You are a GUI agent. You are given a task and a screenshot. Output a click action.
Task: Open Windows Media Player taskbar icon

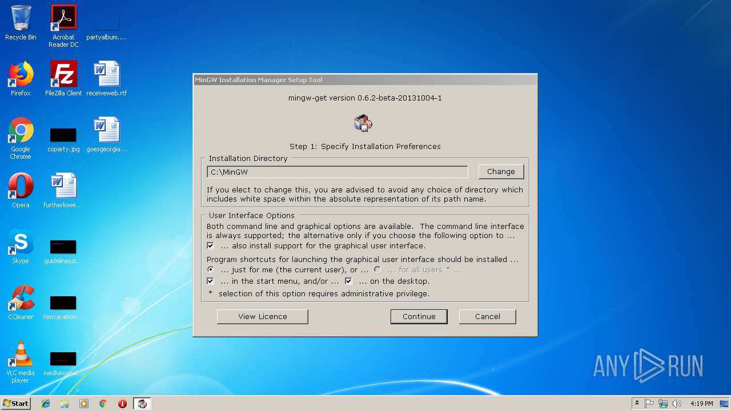[x=84, y=404]
